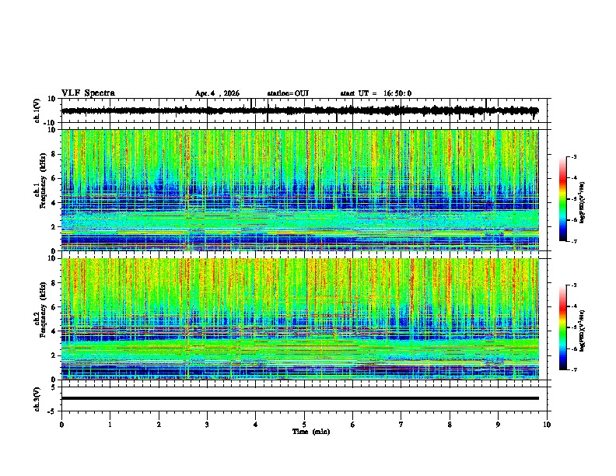Click time axis tick label "6"
Screen dimensions: 616x476
[352, 424]
